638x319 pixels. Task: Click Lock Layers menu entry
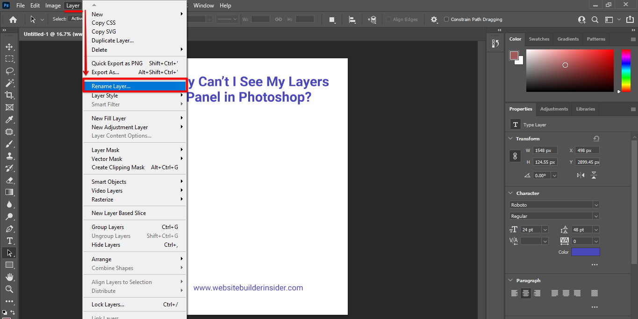108,305
